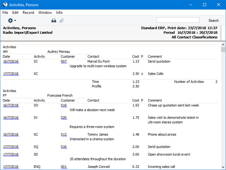
Task: Open customer 020 link
Action: [x=64, y=117]
